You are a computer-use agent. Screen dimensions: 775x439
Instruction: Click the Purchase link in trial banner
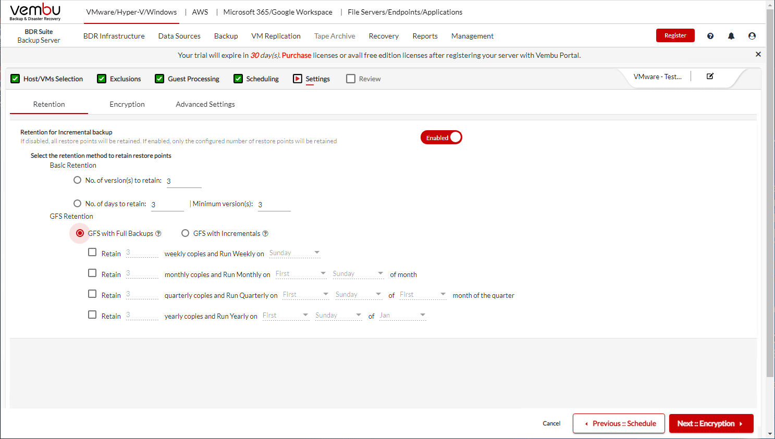297,55
